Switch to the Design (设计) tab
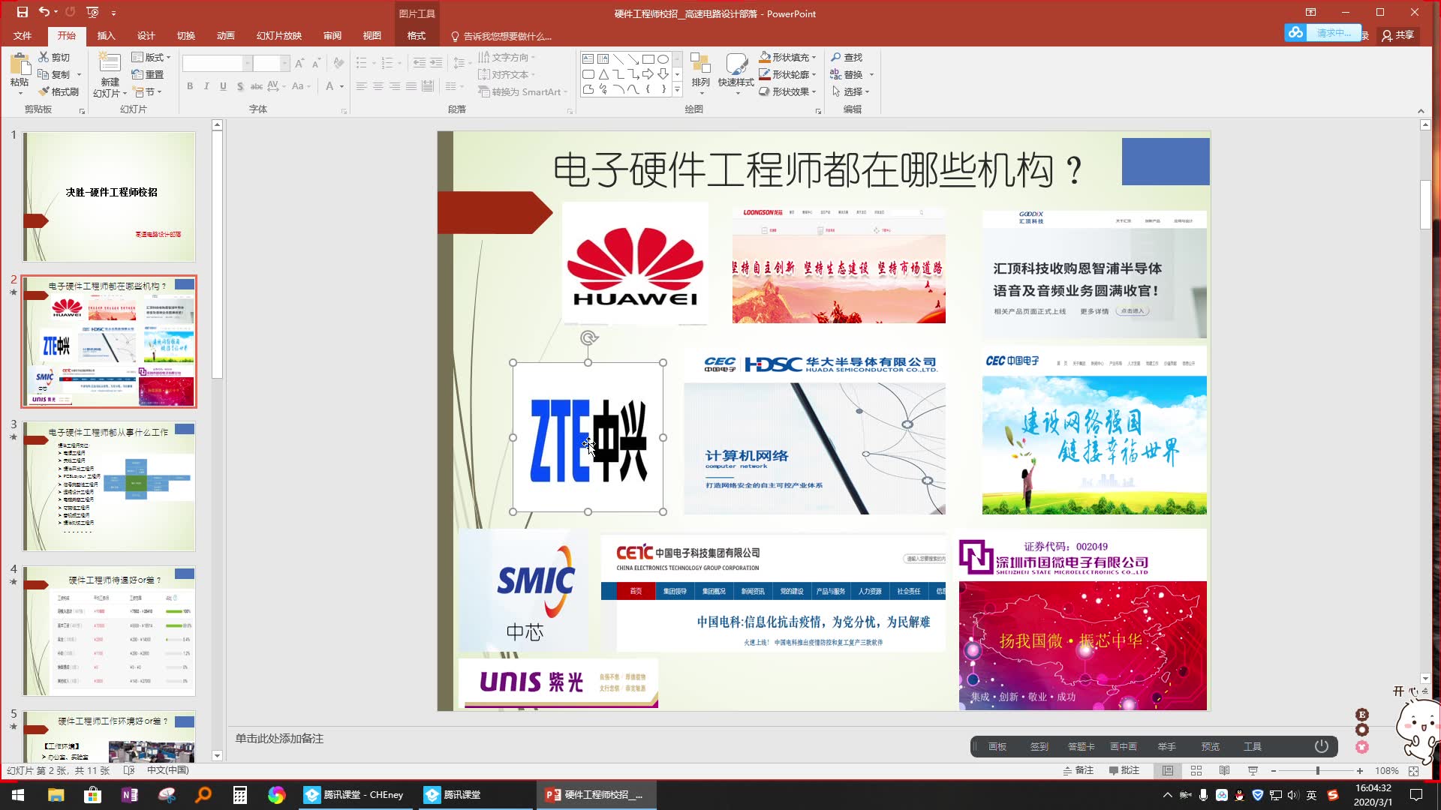This screenshot has width=1441, height=810. pyautogui.click(x=146, y=35)
